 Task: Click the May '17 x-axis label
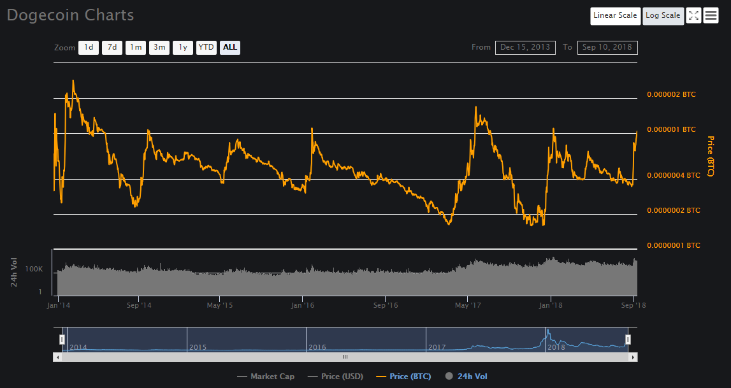tap(468, 306)
